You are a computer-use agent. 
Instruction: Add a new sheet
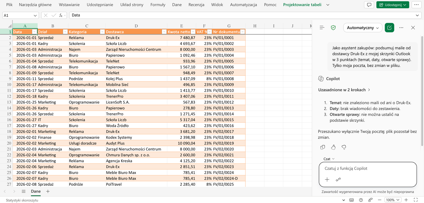coord(48,191)
